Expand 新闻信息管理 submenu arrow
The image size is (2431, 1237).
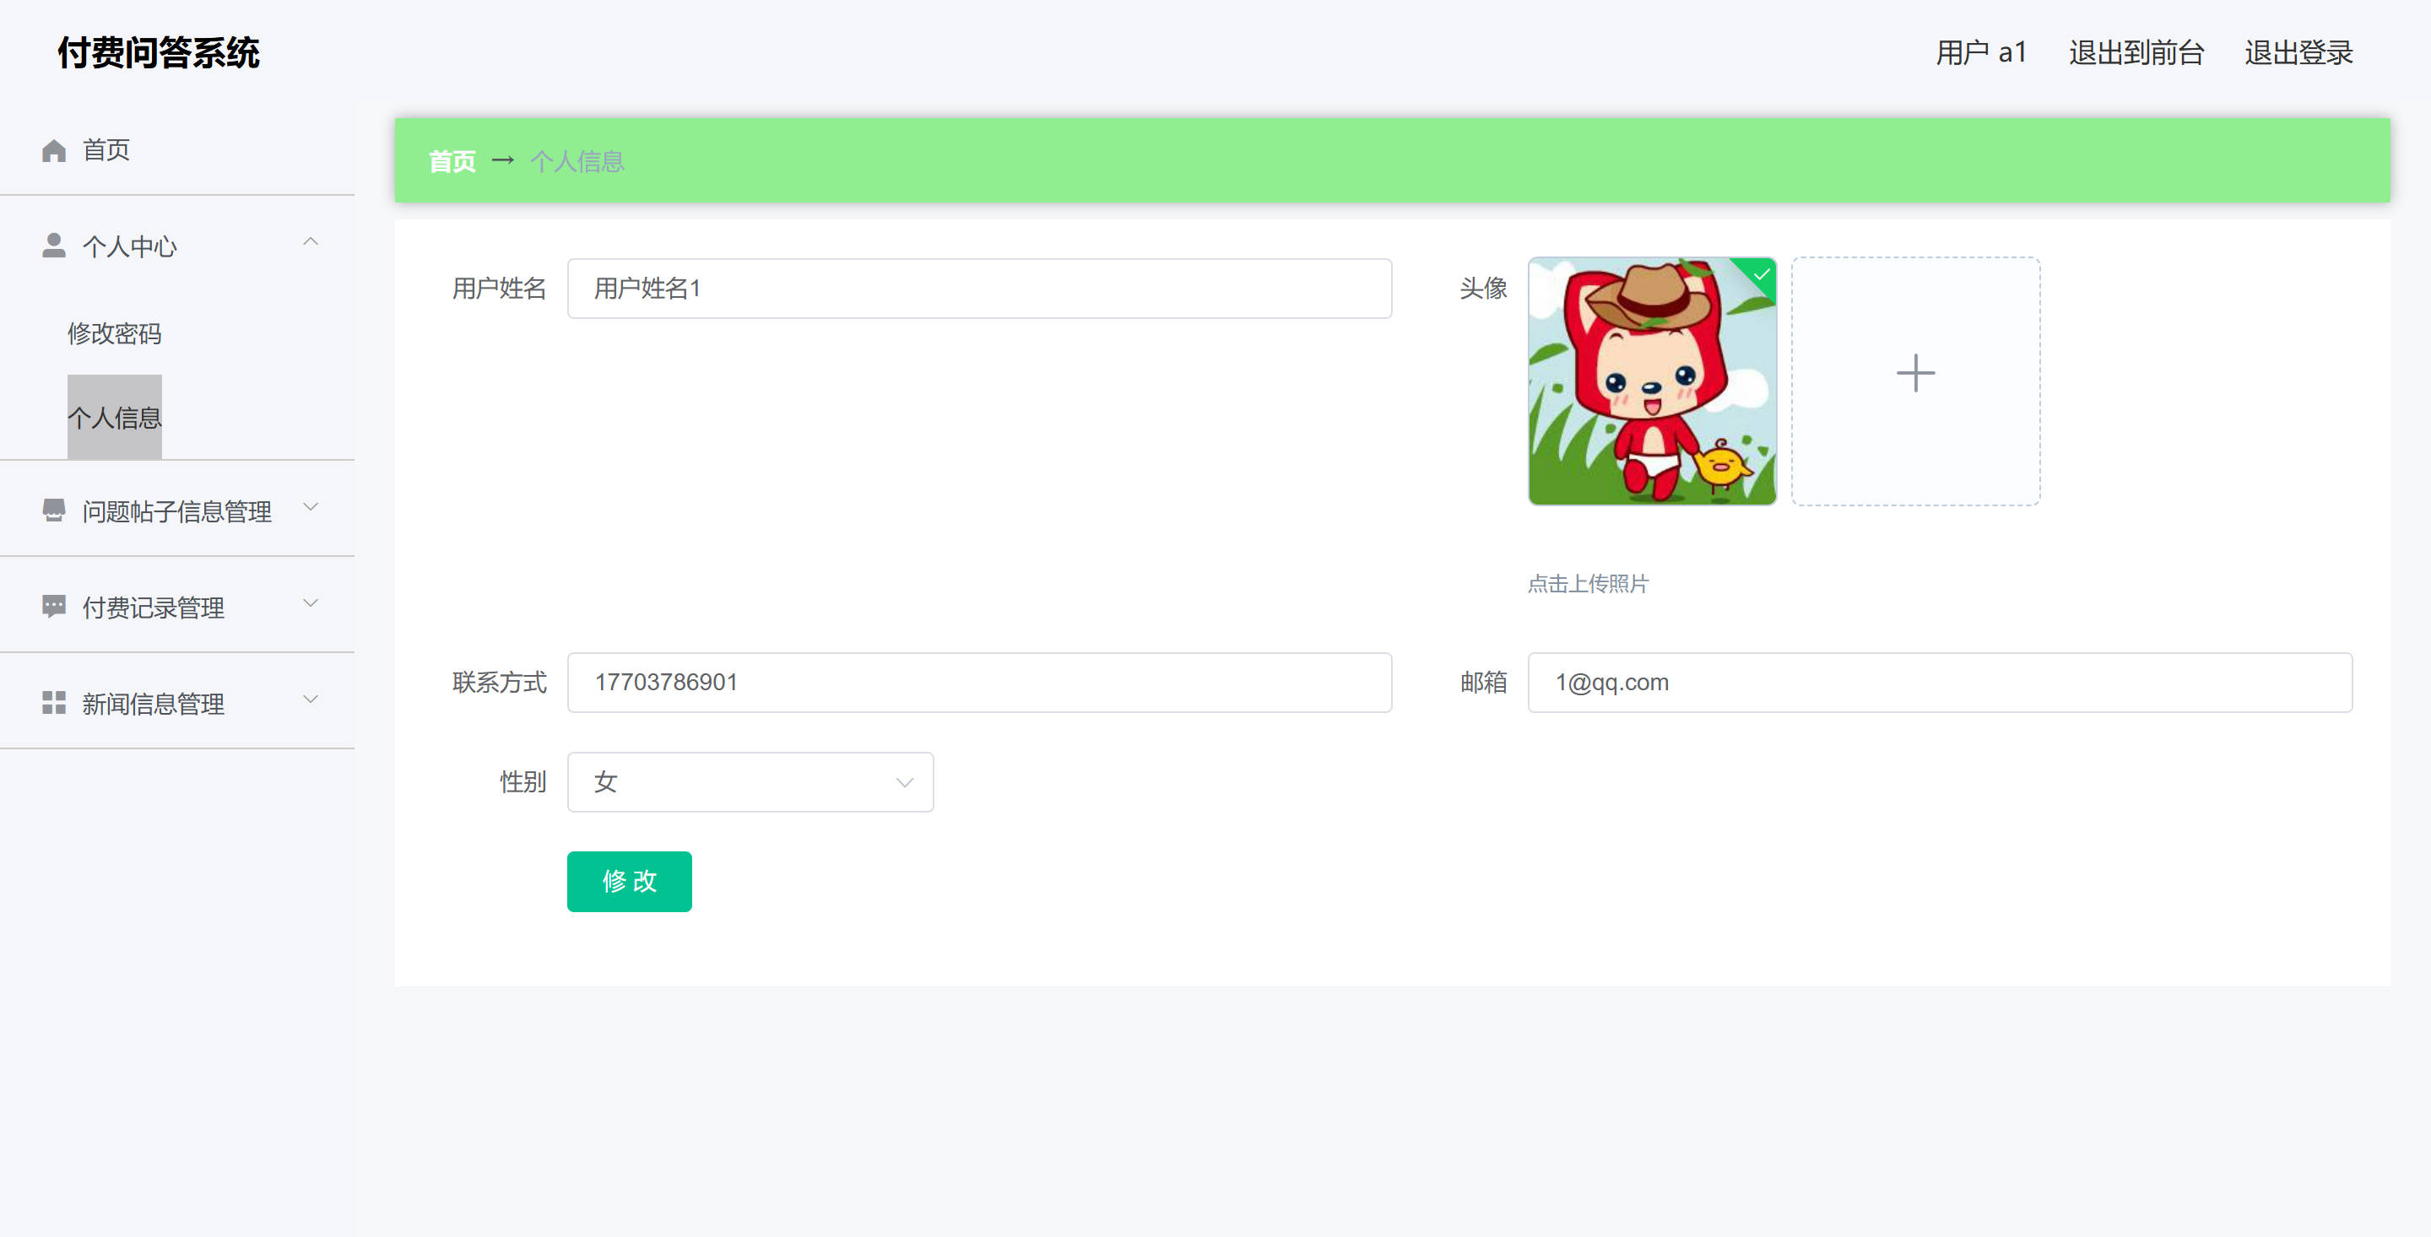(311, 700)
